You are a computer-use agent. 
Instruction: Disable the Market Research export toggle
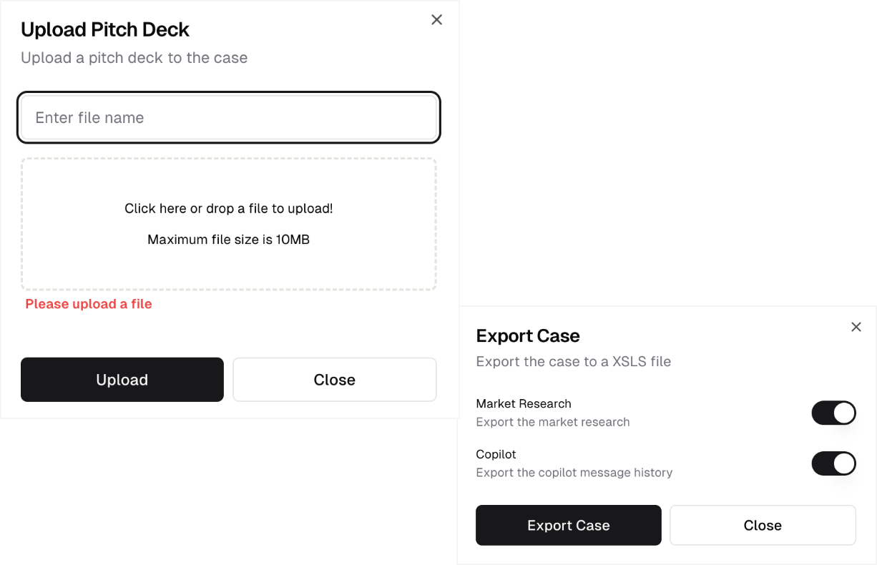coord(833,413)
